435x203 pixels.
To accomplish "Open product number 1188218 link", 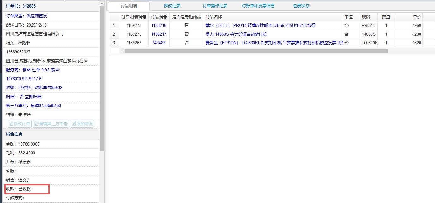I will (158, 26).
